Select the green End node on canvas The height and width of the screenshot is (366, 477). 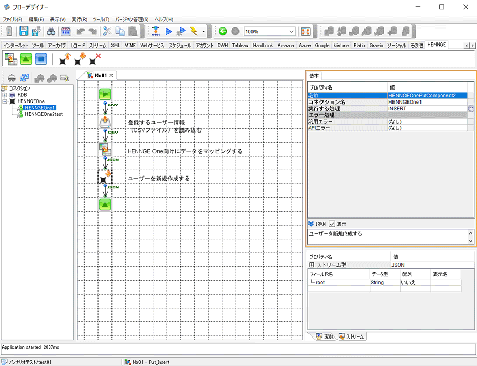click(105, 204)
